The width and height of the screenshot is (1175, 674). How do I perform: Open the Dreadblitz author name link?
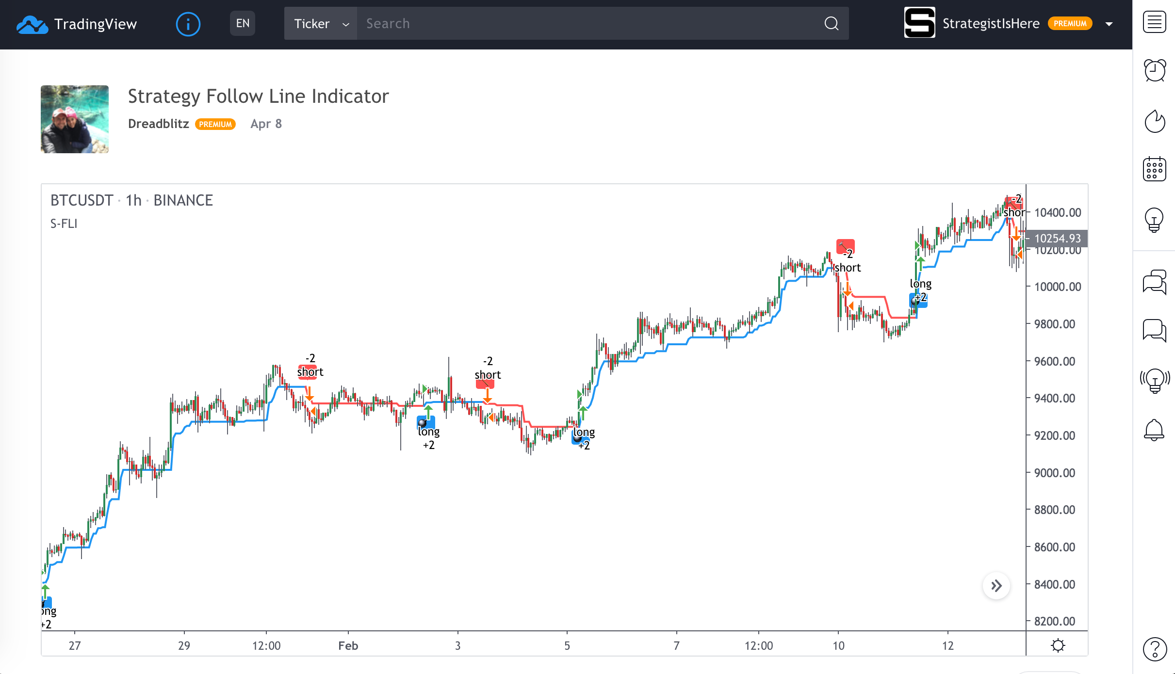click(159, 124)
